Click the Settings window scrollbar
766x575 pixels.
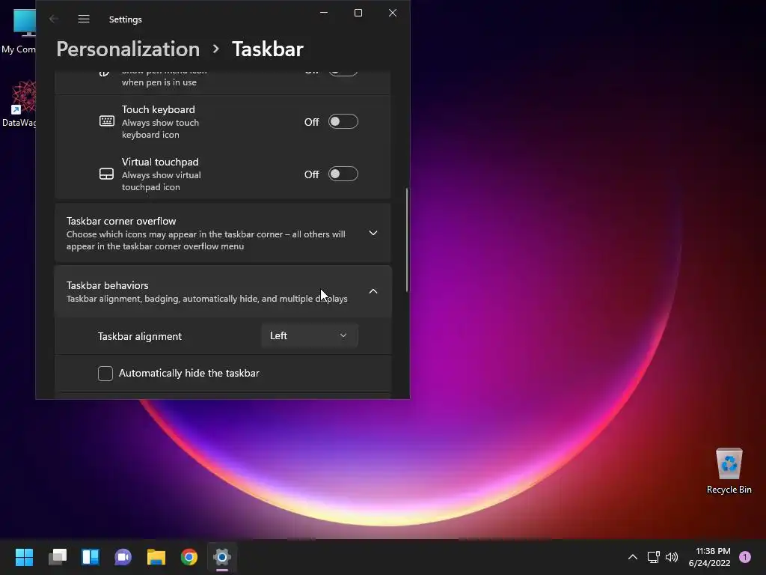tap(406, 240)
